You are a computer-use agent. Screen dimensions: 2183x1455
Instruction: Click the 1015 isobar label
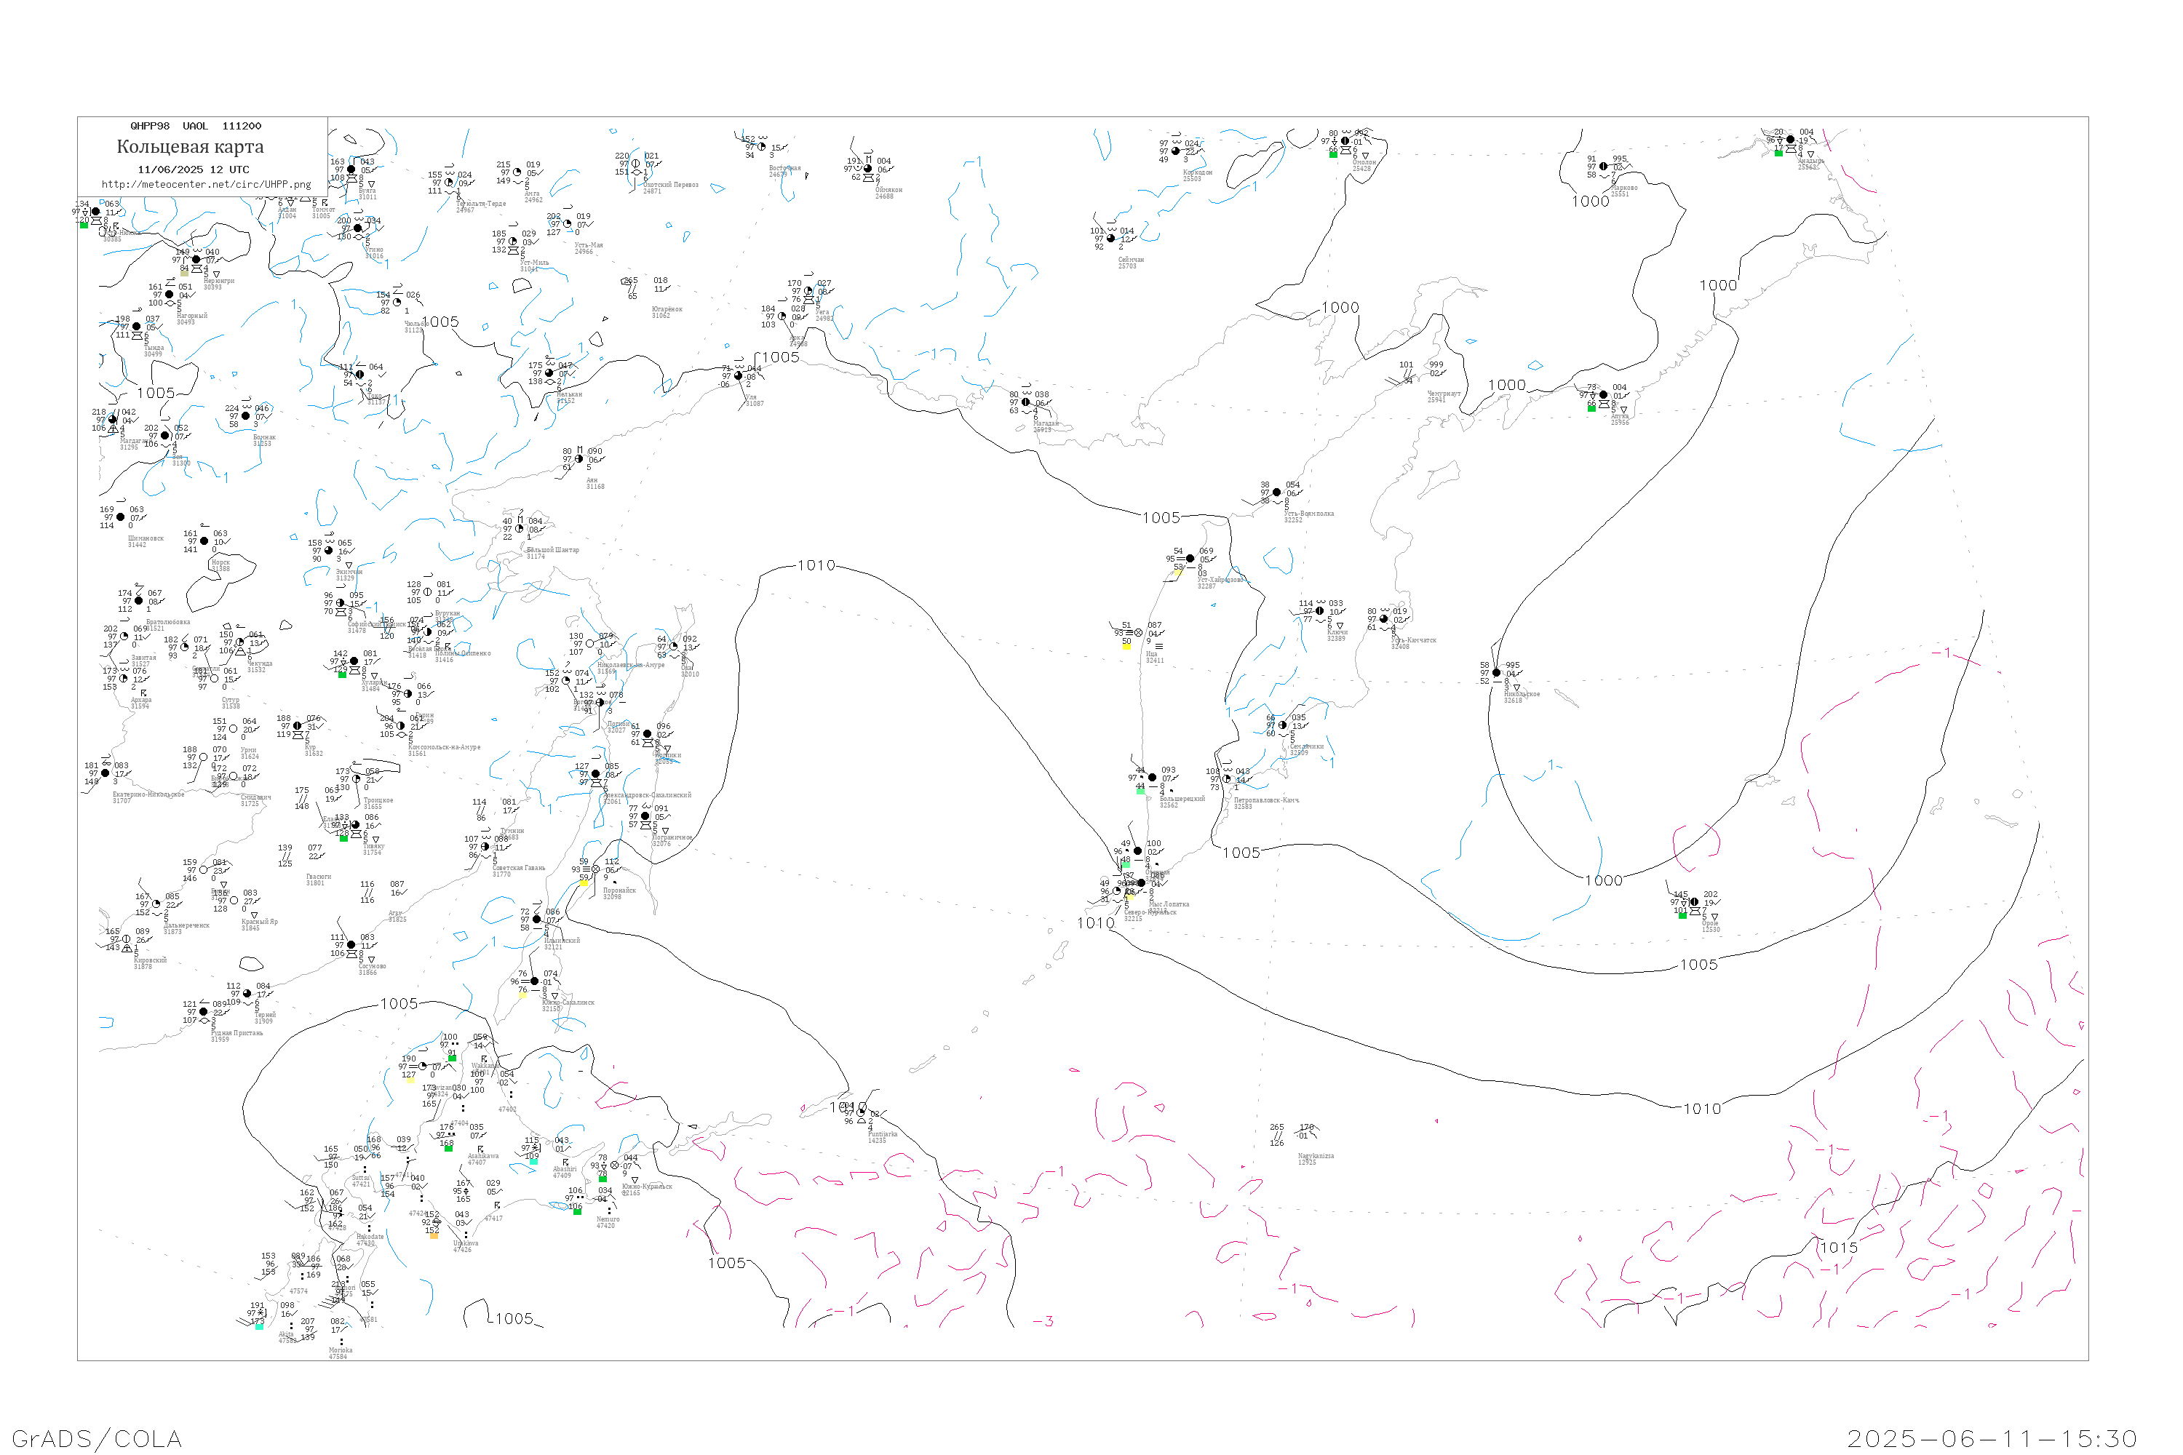1839,1248
